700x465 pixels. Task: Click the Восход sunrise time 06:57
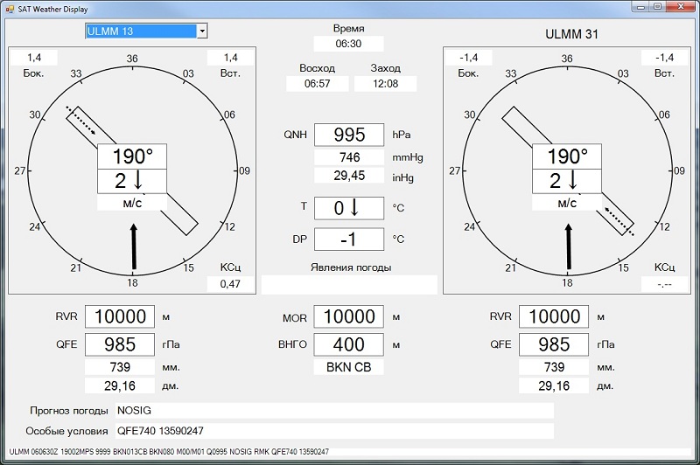point(316,84)
